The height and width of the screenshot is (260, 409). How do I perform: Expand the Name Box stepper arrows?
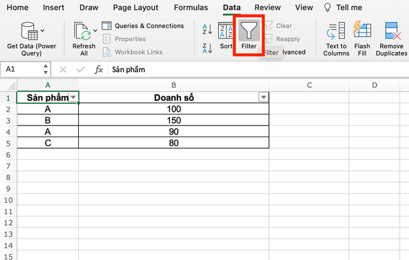[46, 70]
